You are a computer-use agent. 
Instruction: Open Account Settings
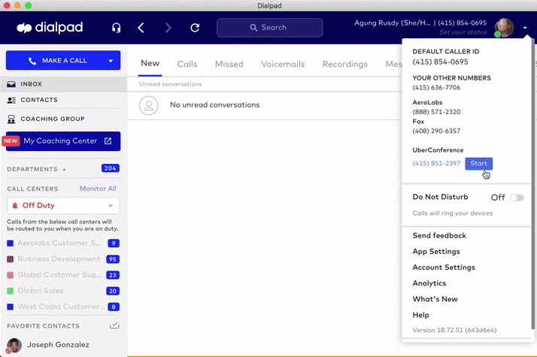[444, 268]
